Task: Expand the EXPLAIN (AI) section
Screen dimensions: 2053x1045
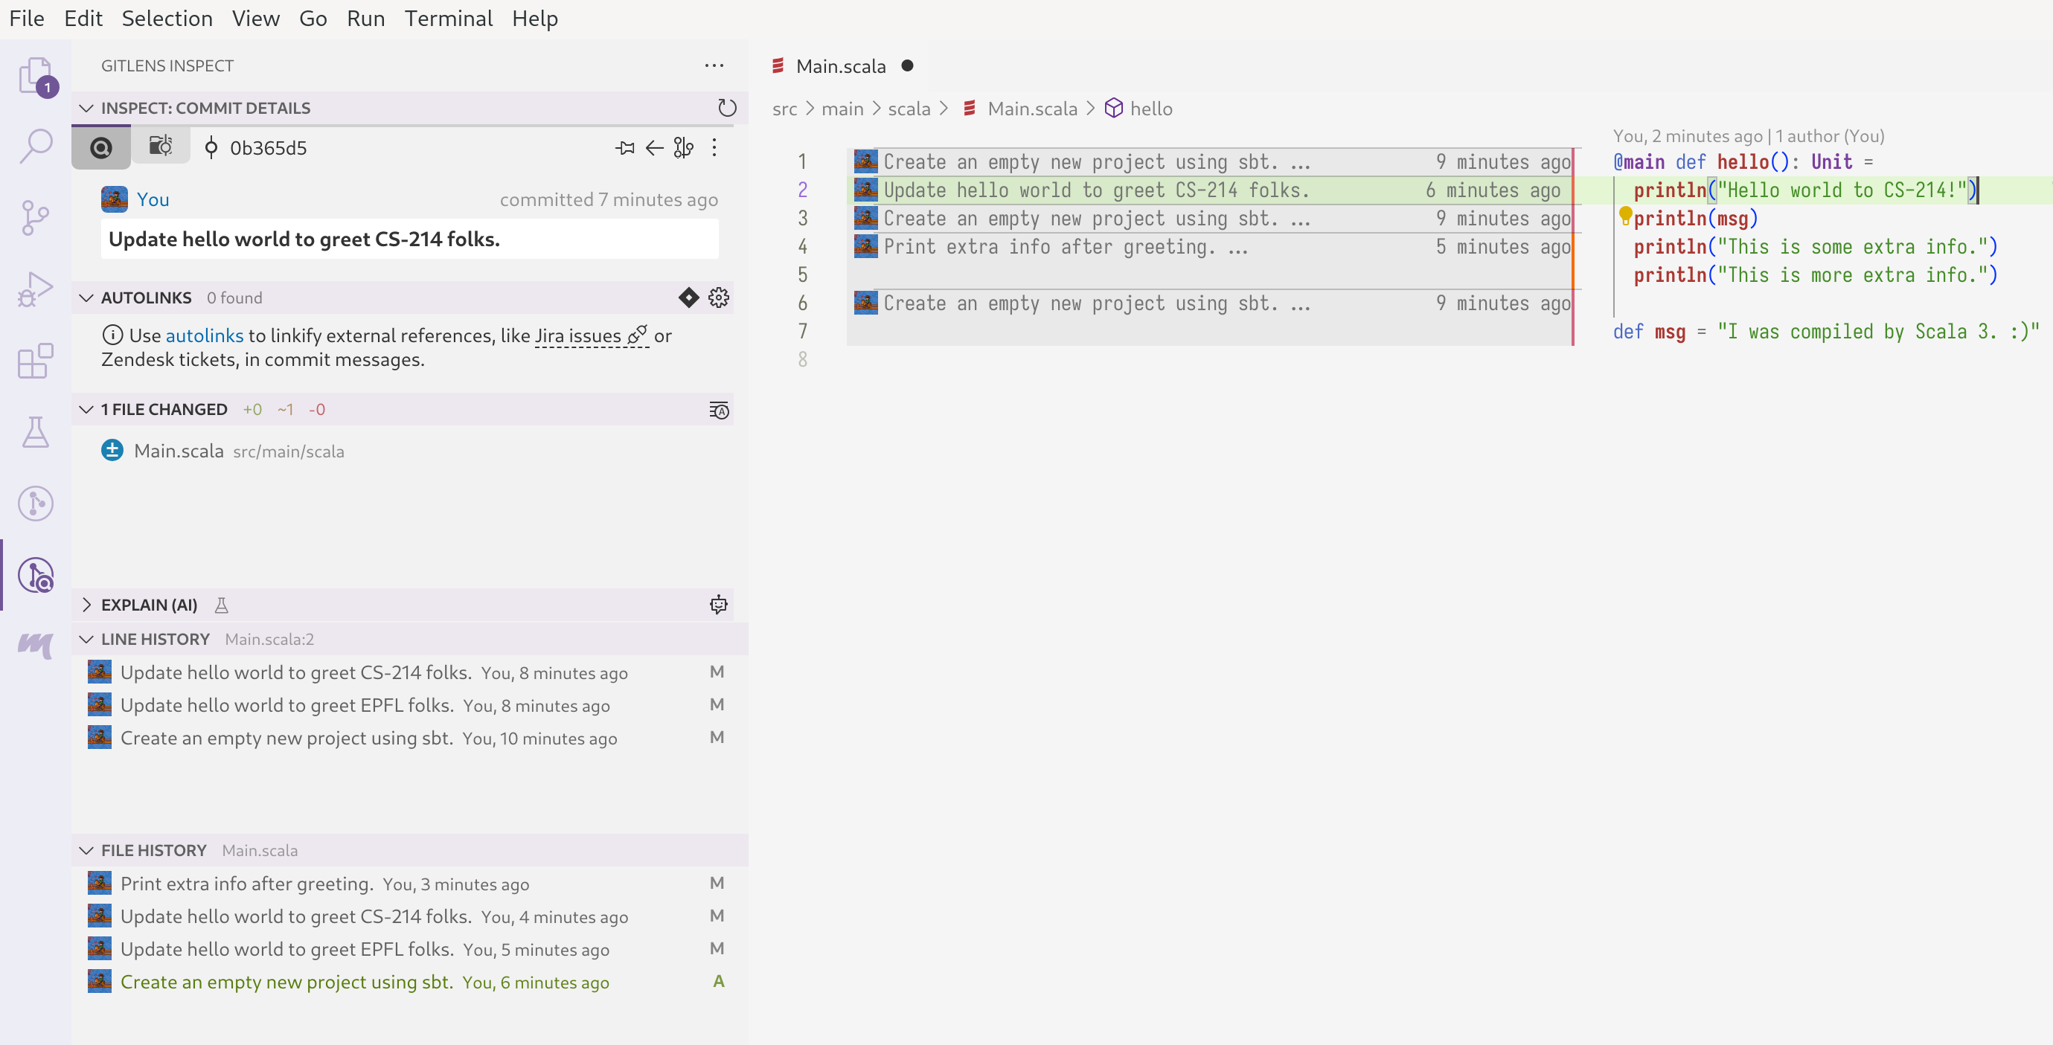Action: pyautogui.click(x=88, y=605)
